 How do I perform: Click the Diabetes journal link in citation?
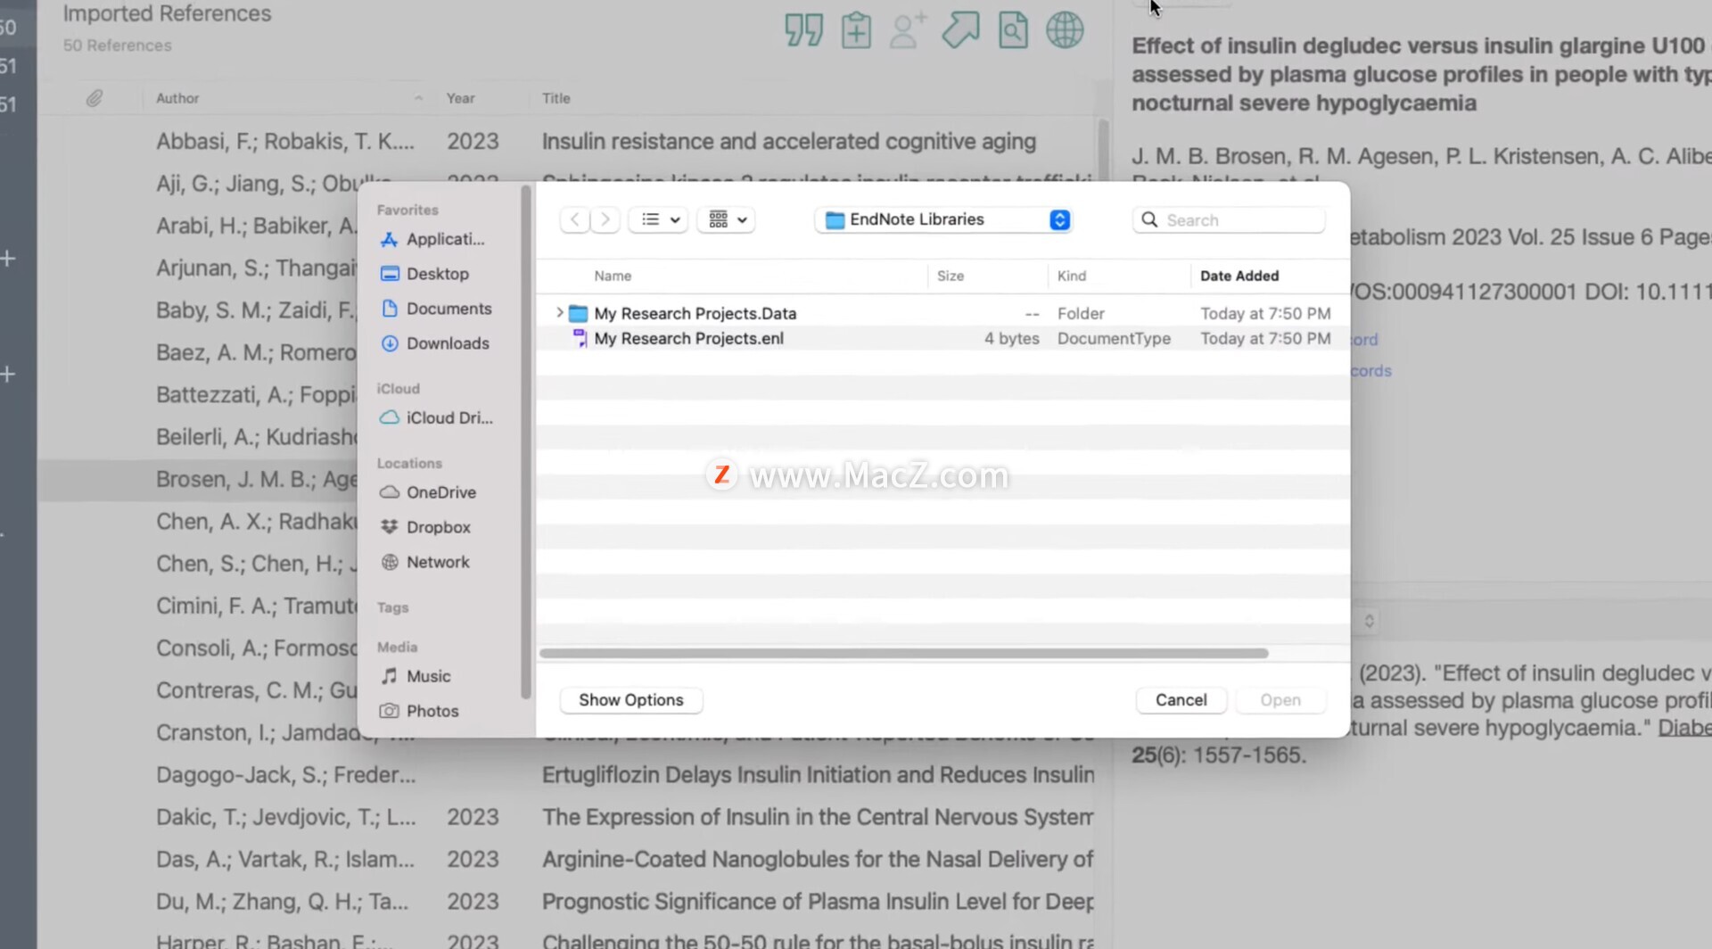(1683, 728)
